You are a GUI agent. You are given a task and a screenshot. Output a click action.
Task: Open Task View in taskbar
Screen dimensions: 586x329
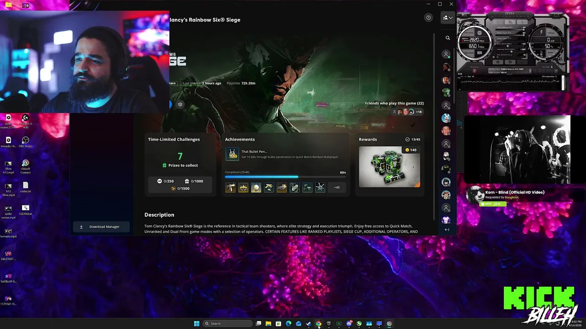(259, 324)
